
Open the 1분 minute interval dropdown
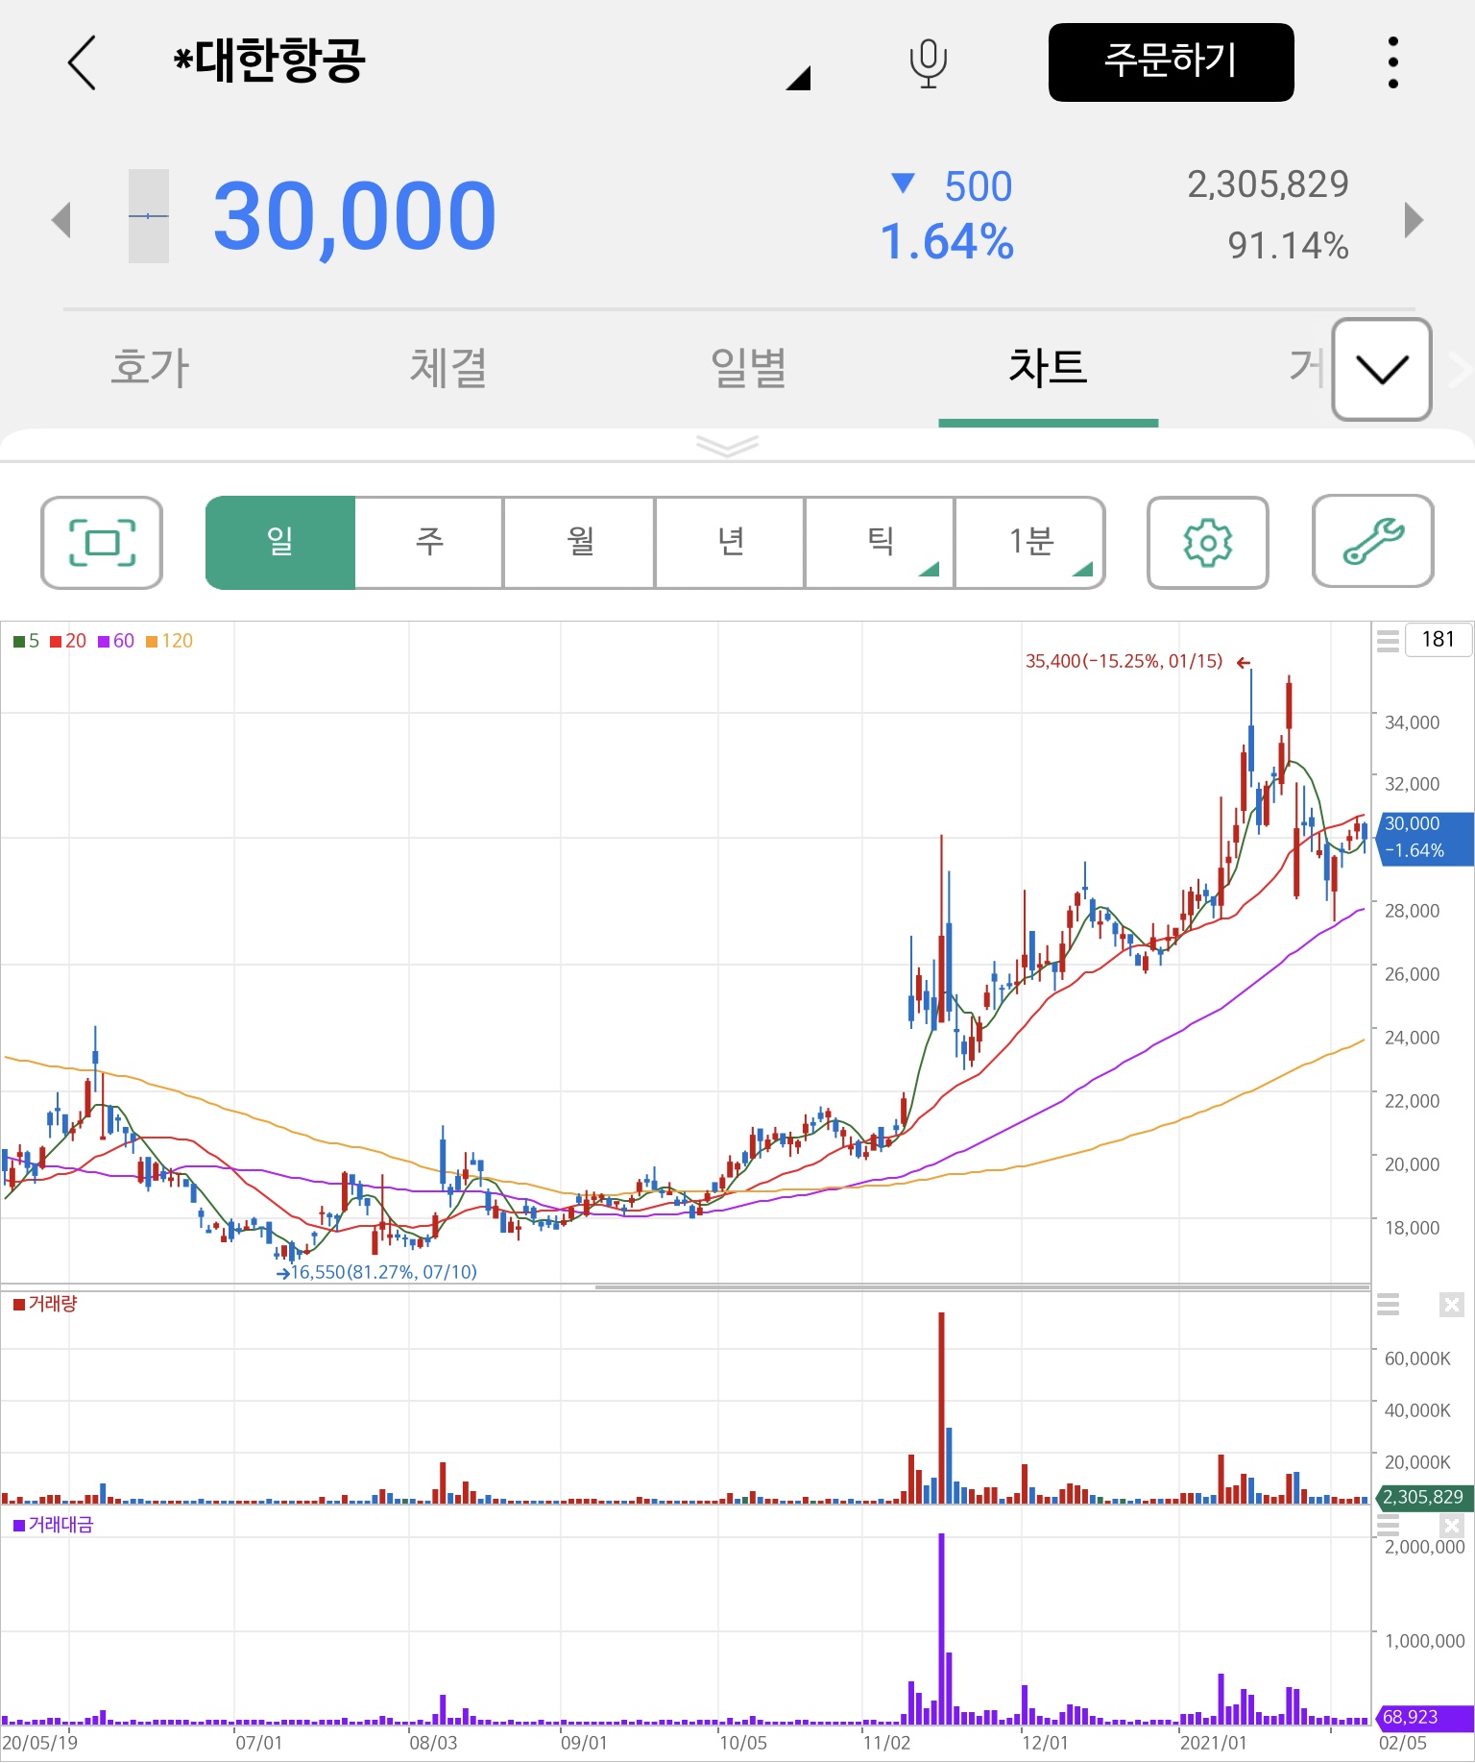pyautogui.click(x=1030, y=543)
